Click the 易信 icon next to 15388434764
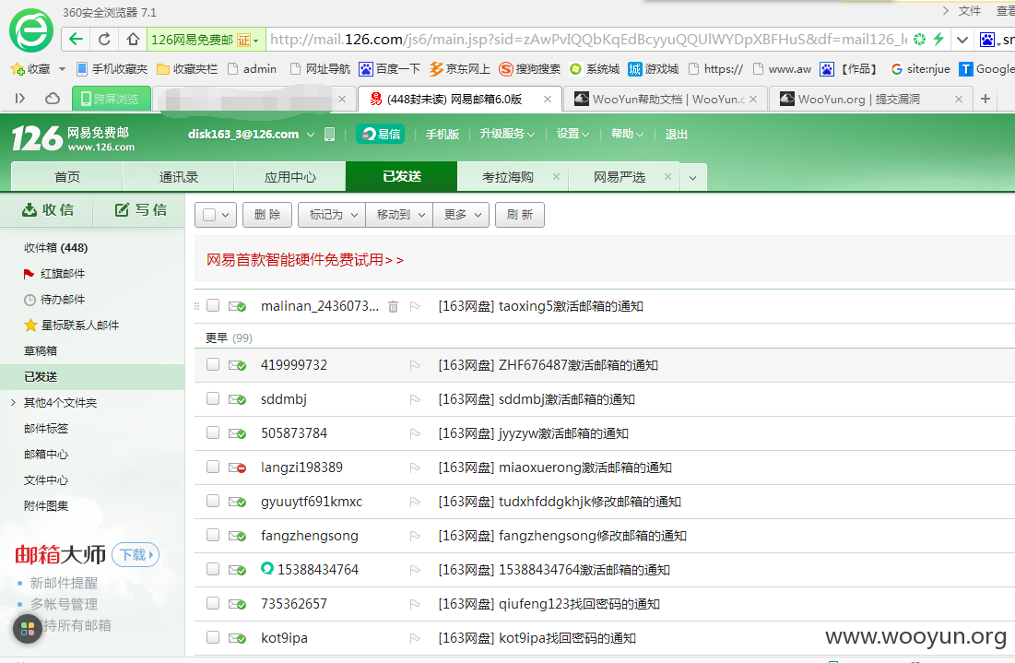The height and width of the screenshot is (663, 1015). 267,568
